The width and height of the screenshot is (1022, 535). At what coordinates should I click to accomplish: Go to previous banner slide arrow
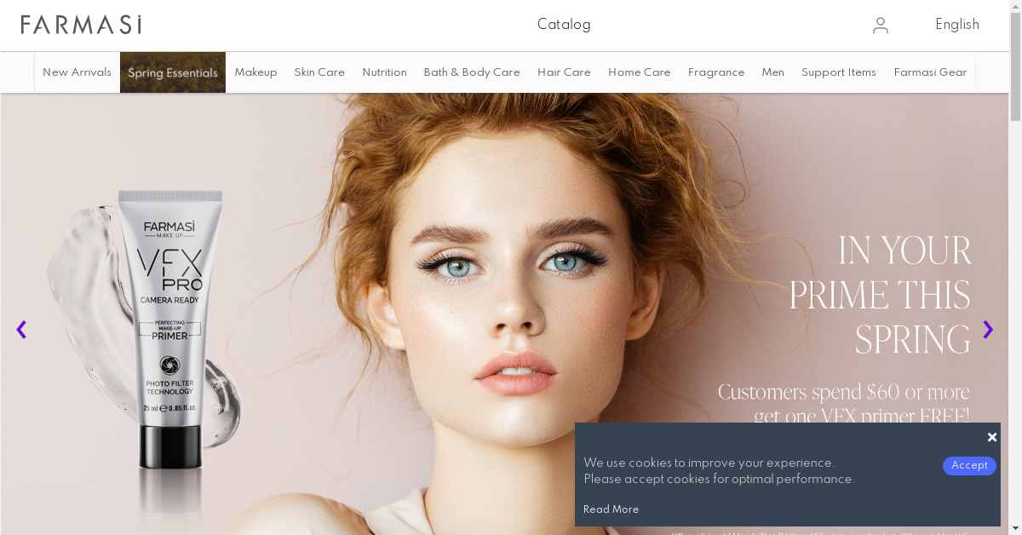click(x=22, y=330)
